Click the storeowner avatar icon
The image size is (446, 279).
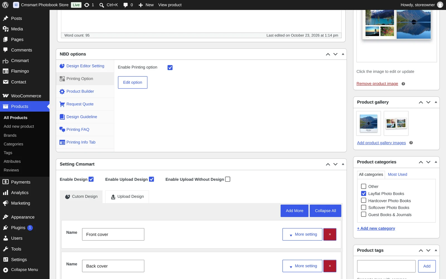pos(440,5)
